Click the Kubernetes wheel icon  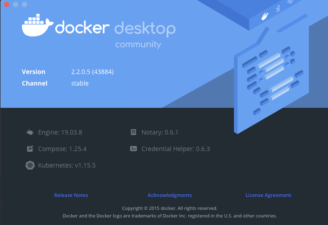pos(30,165)
